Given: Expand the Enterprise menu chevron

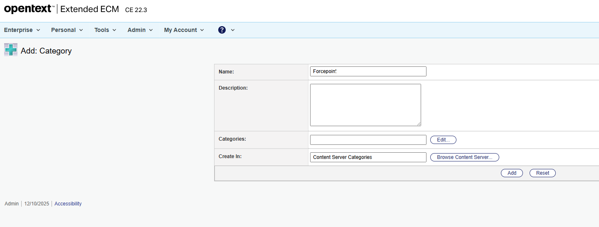Looking at the screenshot, I should 38,30.
